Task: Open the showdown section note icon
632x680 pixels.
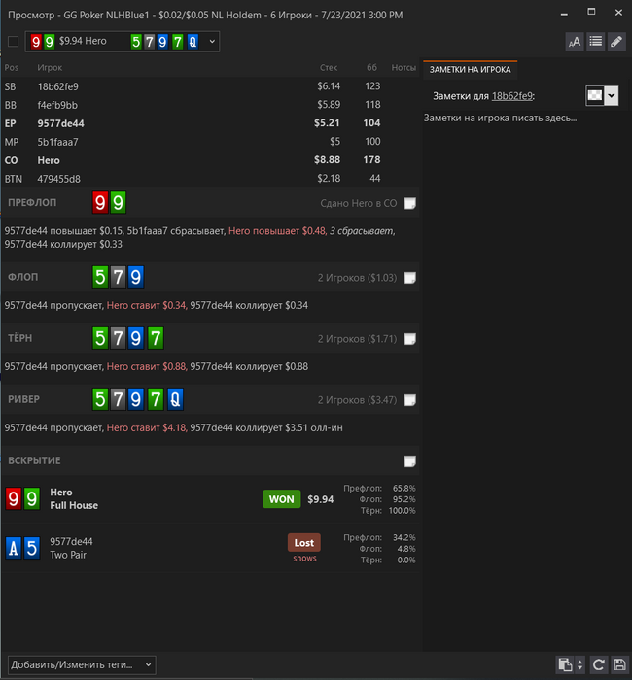Action: tap(409, 461)
